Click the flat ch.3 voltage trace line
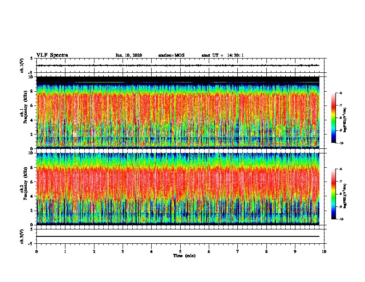365x282 pixels. pos(178,236)
